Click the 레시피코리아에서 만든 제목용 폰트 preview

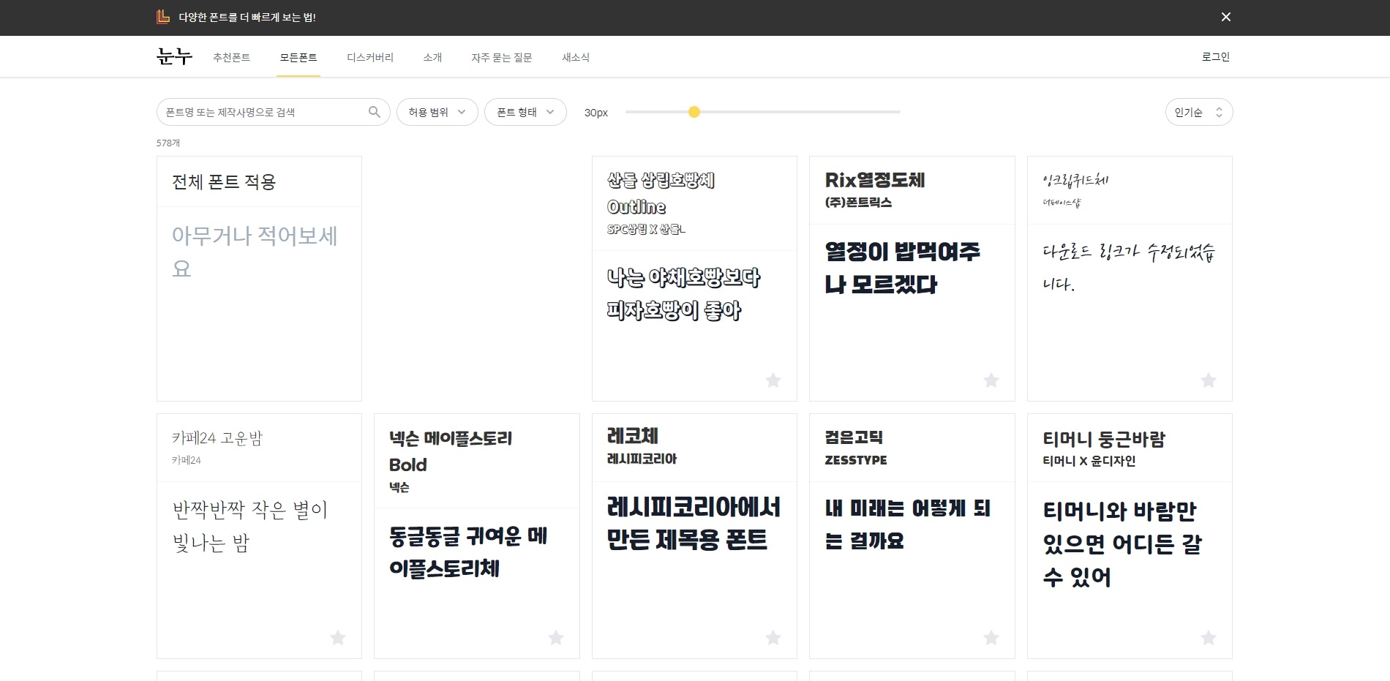click(694, 523)
